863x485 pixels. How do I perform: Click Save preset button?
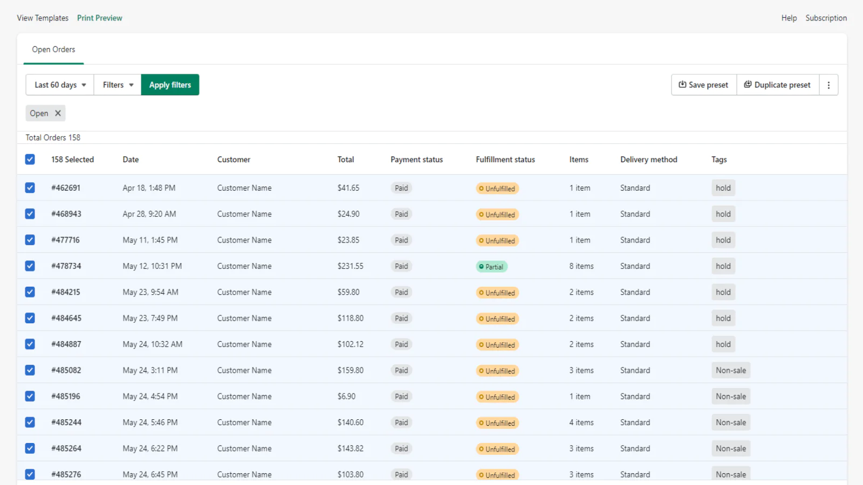[704, 85]
